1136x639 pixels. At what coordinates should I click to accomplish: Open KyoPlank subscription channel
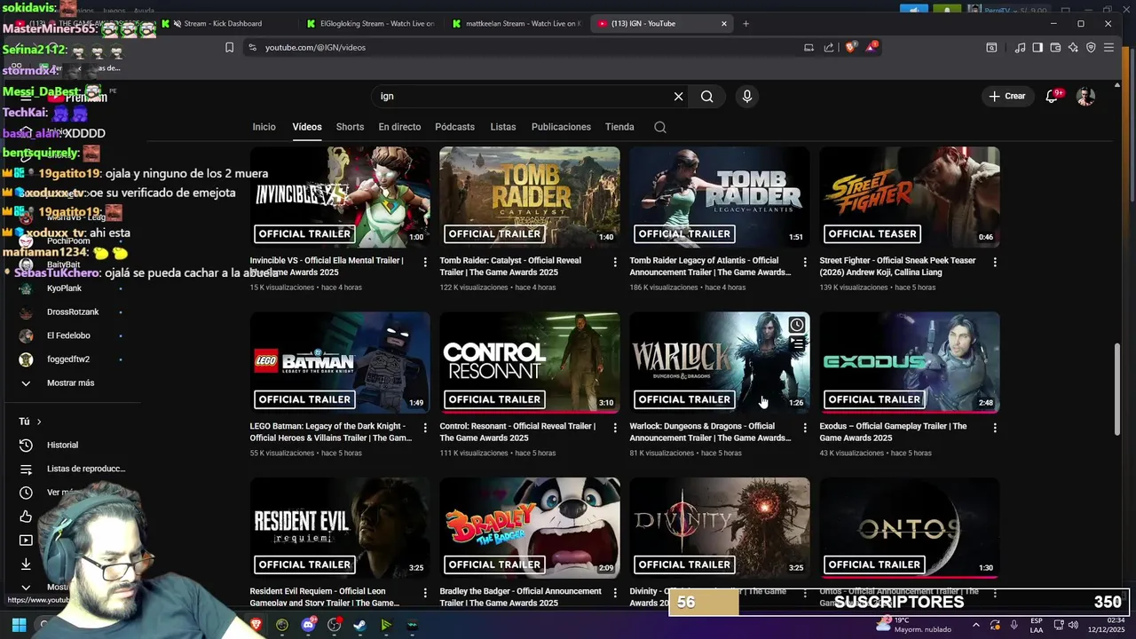(x=64, y=288)
